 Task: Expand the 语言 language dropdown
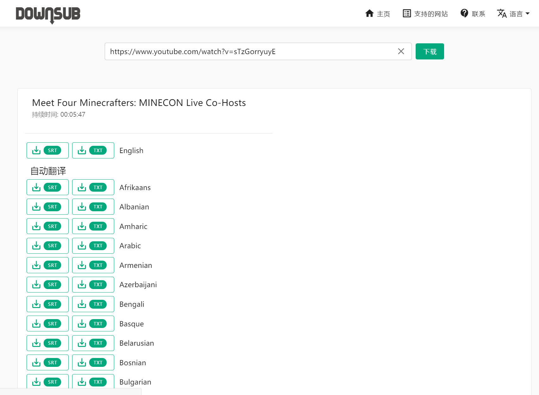click(x=513, y=14)
